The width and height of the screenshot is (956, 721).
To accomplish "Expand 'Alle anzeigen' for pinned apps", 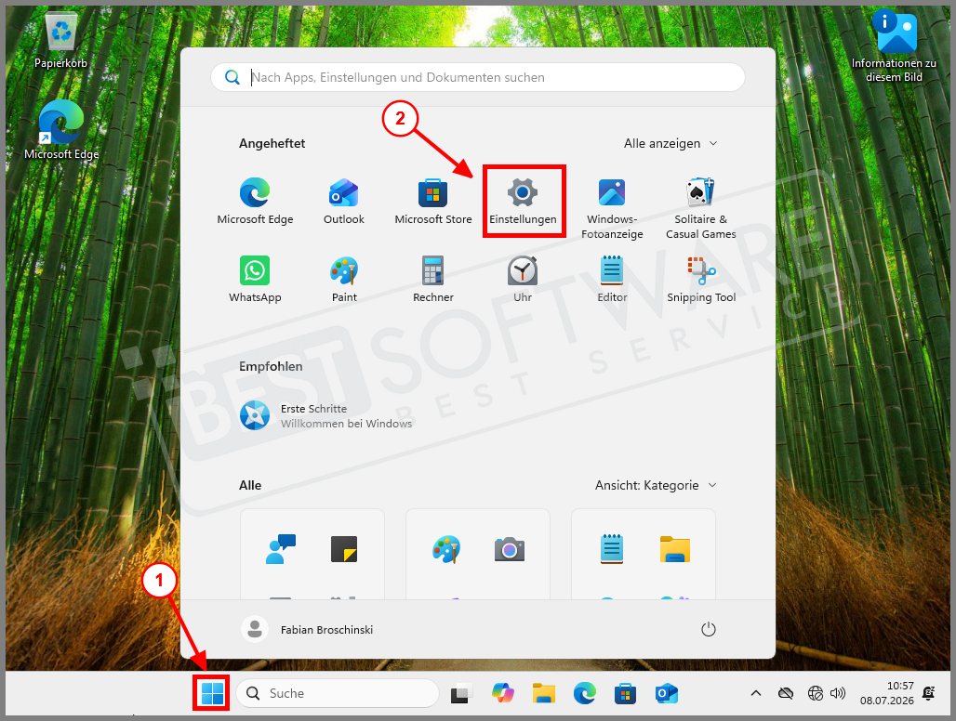I will [x=671, y=143].
